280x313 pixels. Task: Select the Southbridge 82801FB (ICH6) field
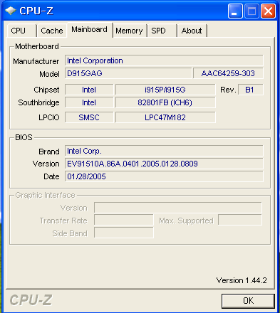(165, 102)
